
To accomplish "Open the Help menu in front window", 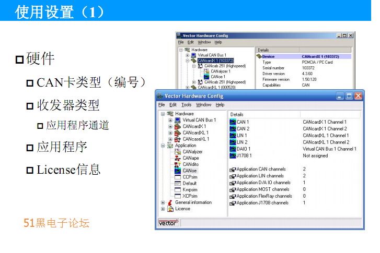I will tap(220, 105).
